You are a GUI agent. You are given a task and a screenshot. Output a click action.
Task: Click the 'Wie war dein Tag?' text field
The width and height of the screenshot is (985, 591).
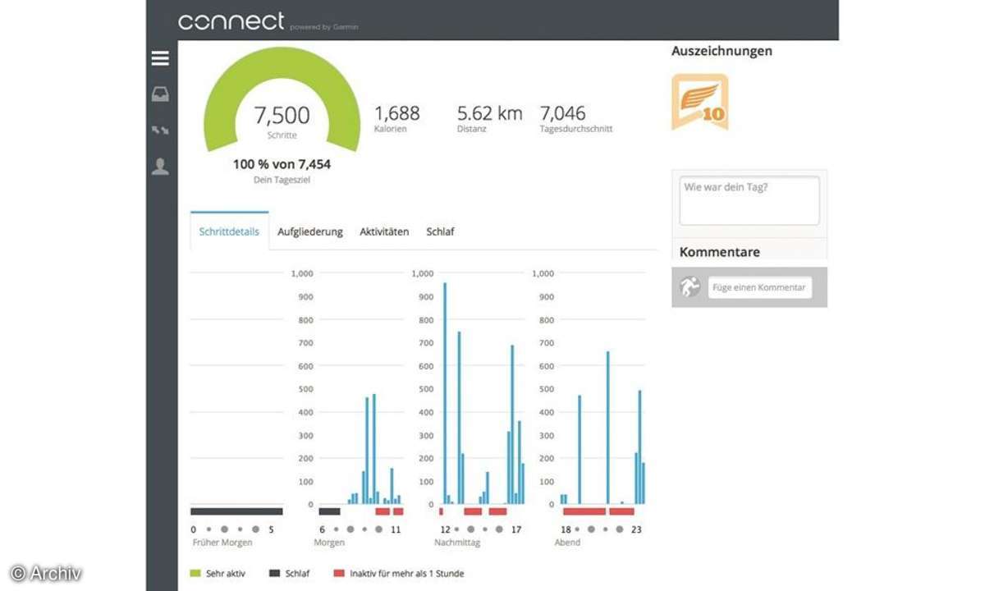coord(749,200)
